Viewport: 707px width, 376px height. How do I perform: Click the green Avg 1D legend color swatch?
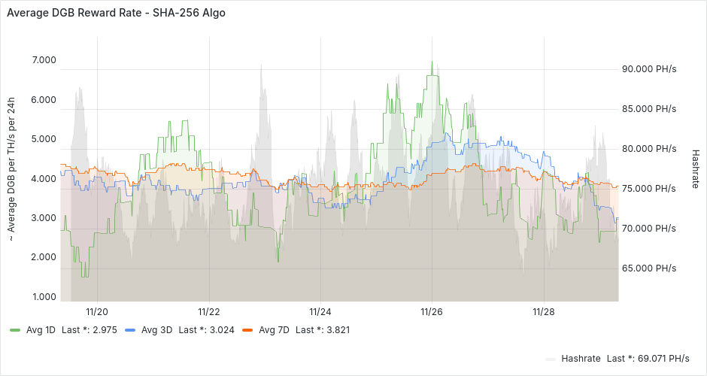pos(15,330)
